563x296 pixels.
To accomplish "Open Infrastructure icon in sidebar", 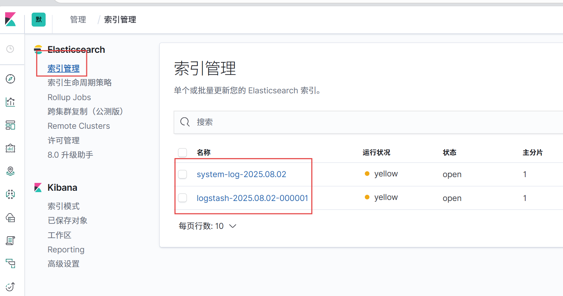I will pos(11,218).
